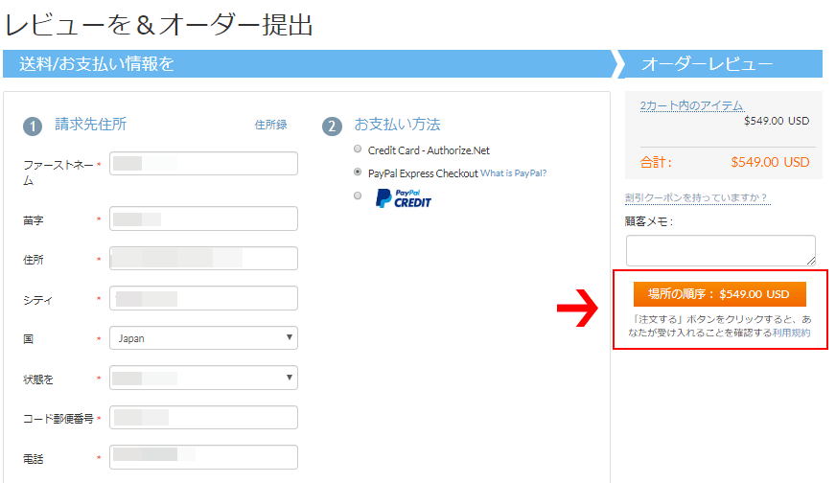Open the 2カート内のアイテム link

(691, 105)
